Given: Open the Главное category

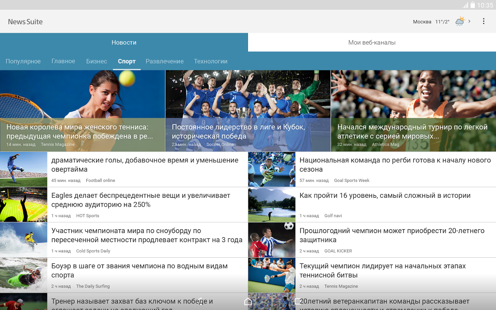Looking at the screenshot, I should click(63, 61).
